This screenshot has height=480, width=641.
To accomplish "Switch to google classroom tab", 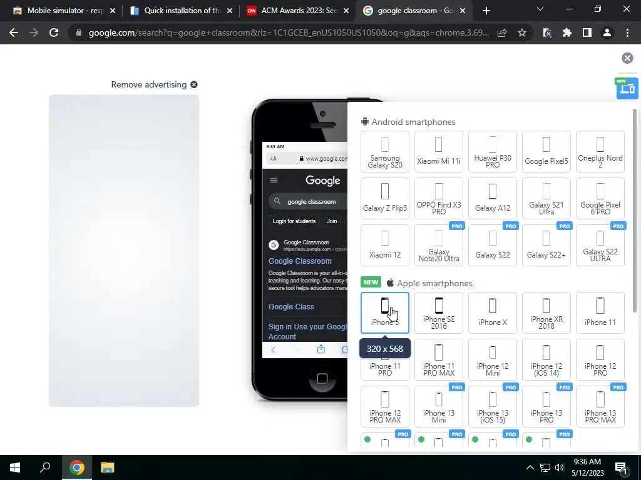I will click(414, 11).
